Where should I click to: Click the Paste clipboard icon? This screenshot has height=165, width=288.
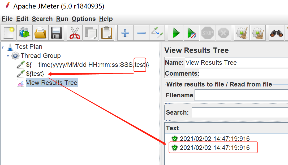pos(107,33)
